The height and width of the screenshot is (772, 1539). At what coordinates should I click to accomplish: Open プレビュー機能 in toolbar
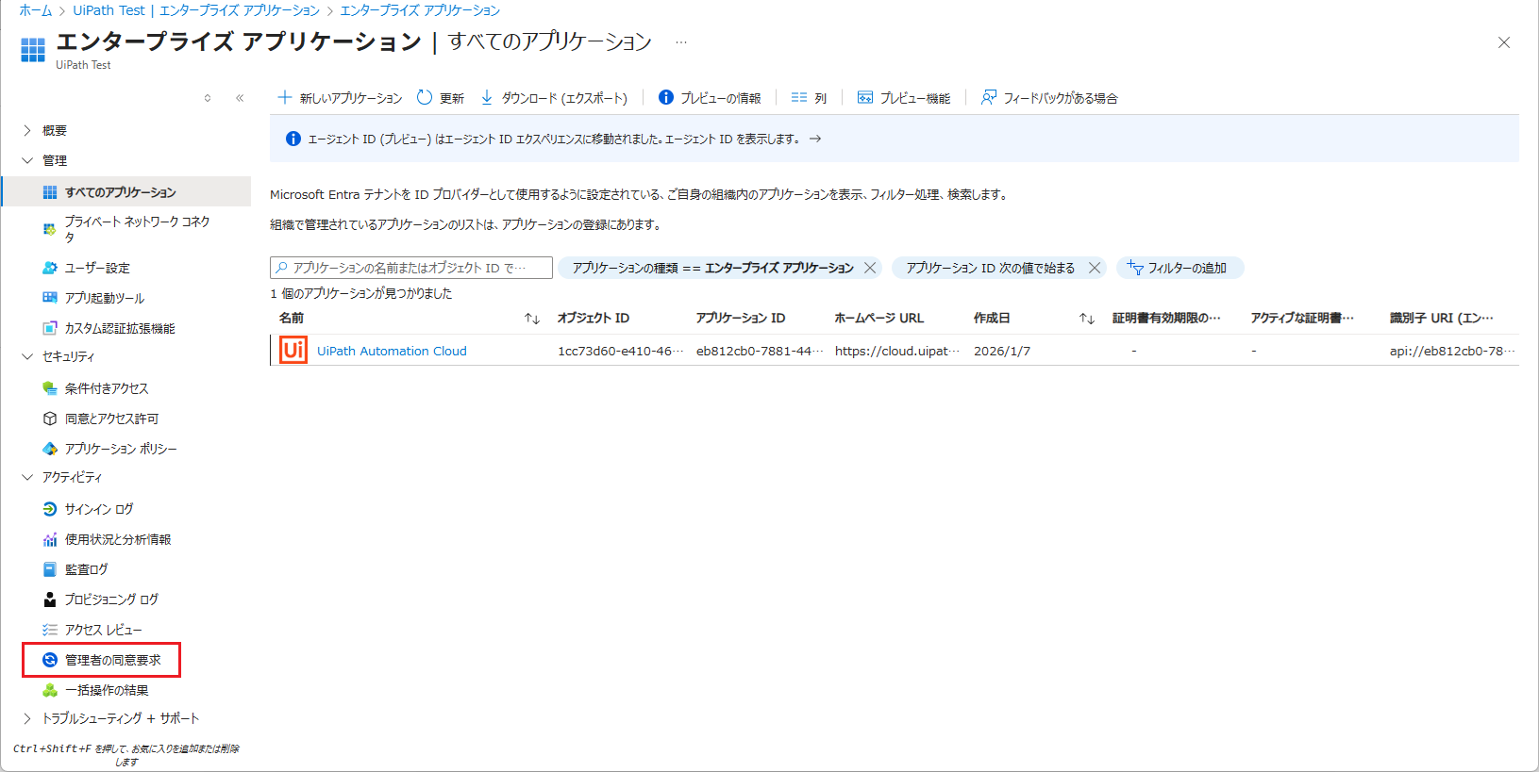904,98
